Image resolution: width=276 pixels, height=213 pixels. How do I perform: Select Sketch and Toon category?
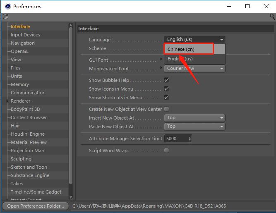pyautogui.click(x=29, y=167)
